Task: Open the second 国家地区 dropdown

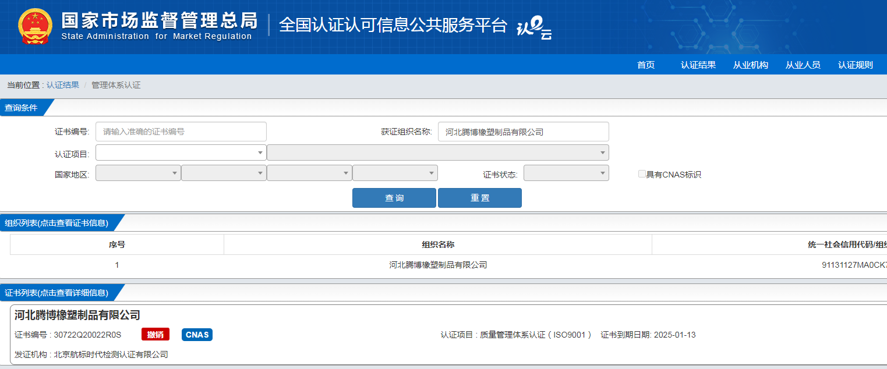Action: pos(224,173)
